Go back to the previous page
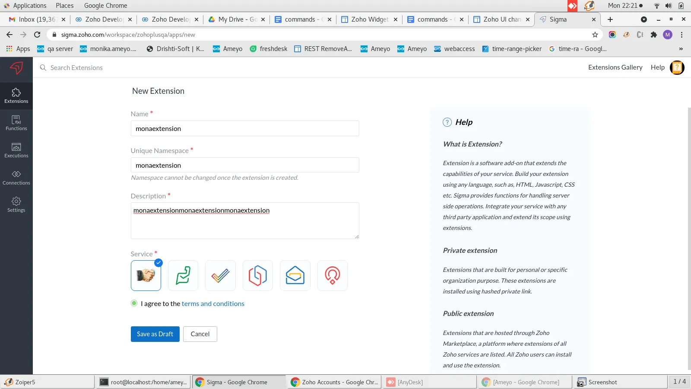 click(x=10, y=35)
